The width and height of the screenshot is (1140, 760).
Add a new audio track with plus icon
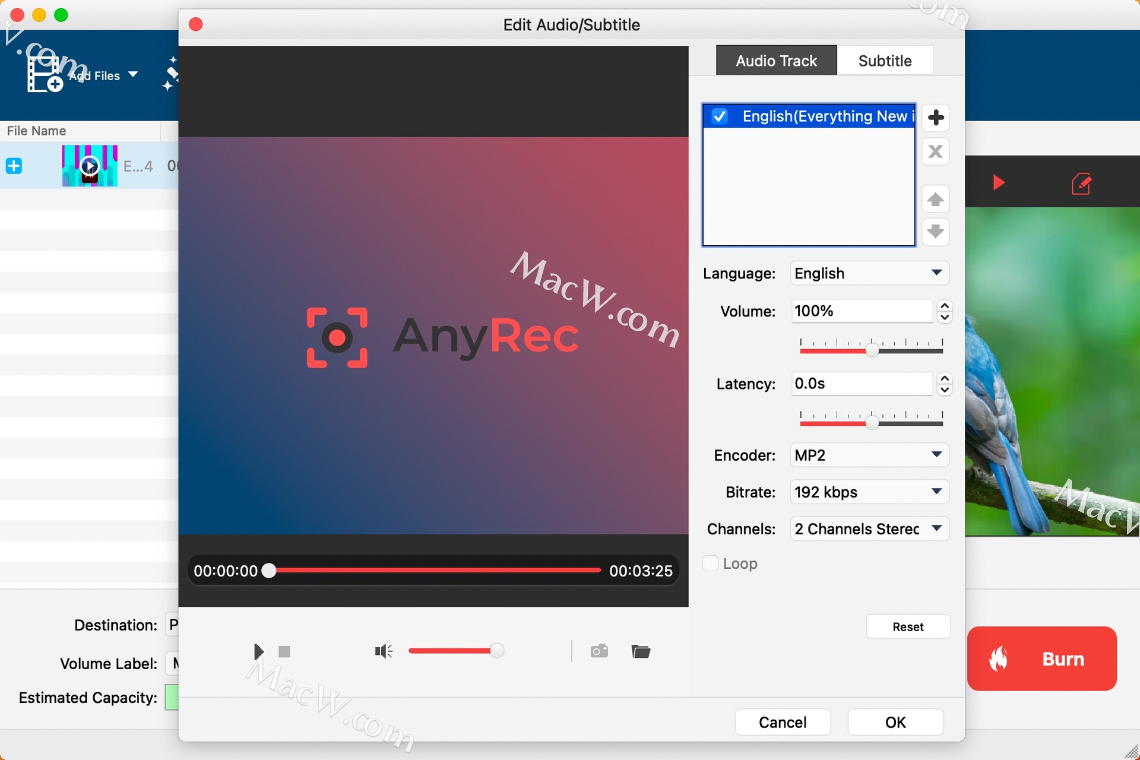[935, 118]
